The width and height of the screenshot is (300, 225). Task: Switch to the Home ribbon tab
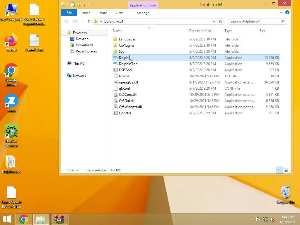pos(86,13)
